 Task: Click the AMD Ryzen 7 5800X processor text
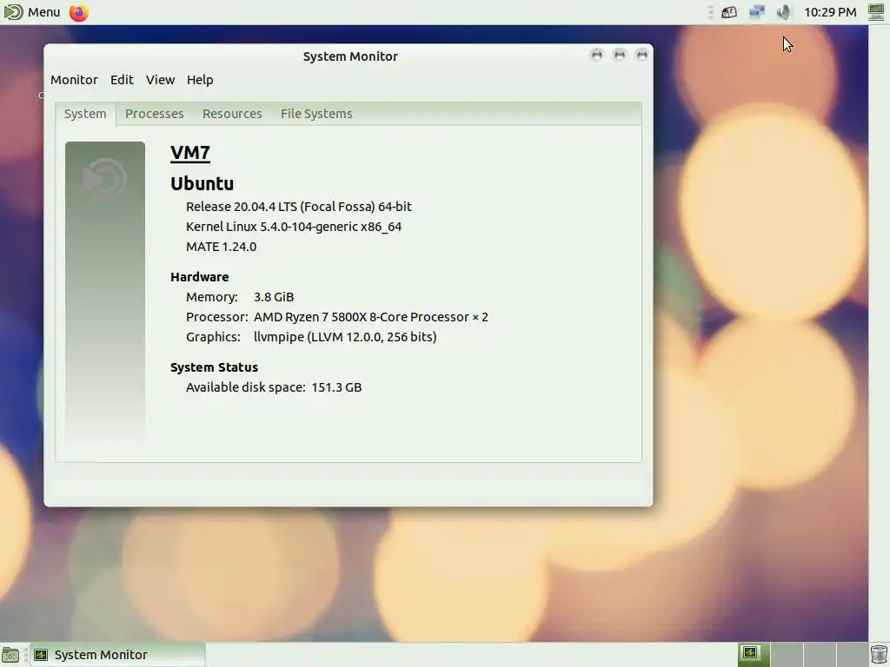pos(370,317)
